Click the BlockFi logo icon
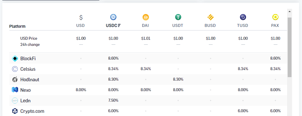The image size is (302, 116). tap(15, 58)
